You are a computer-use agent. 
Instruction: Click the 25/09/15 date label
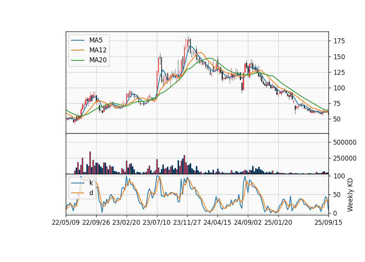pos(328,223)
